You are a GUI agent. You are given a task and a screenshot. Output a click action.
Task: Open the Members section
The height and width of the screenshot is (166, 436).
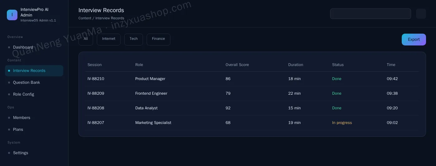click(34, 118)
